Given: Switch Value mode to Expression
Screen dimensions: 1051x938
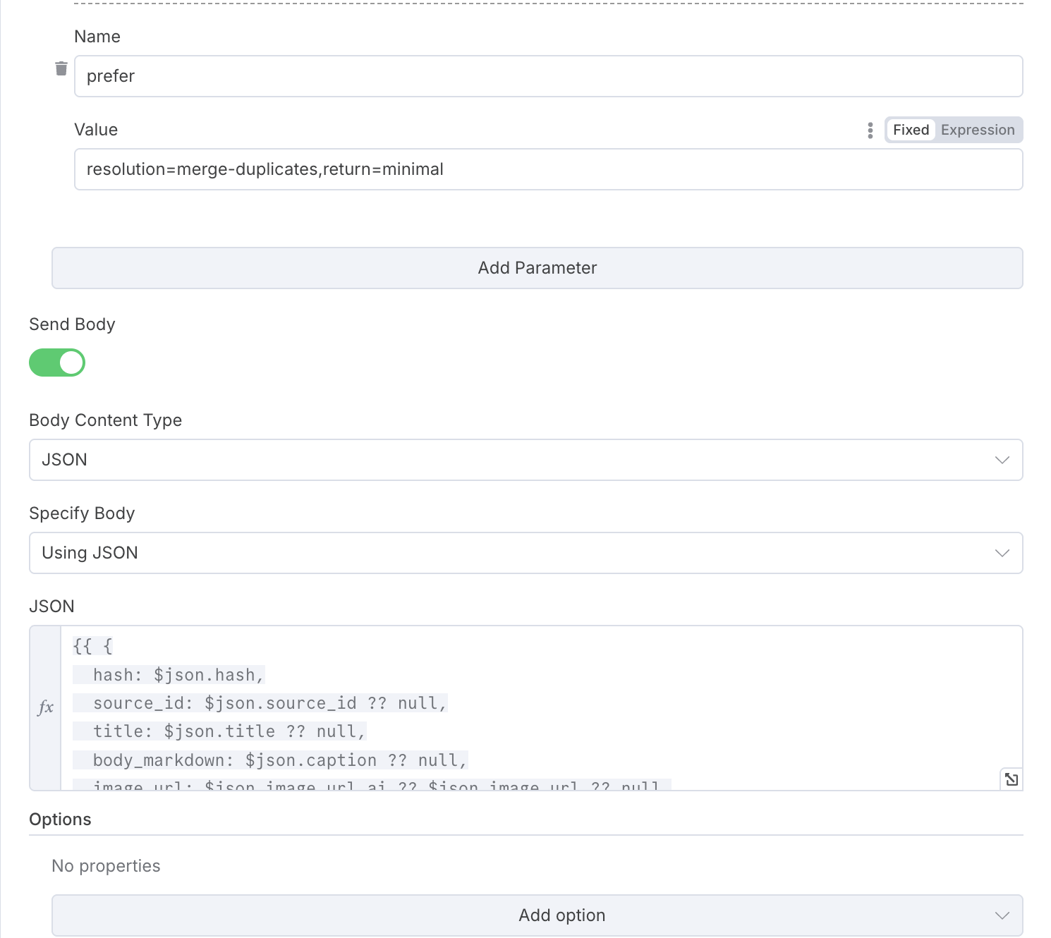Looking at the screenshot, I should [977, 130].
